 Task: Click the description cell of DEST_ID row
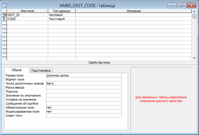tap(133, 15)
